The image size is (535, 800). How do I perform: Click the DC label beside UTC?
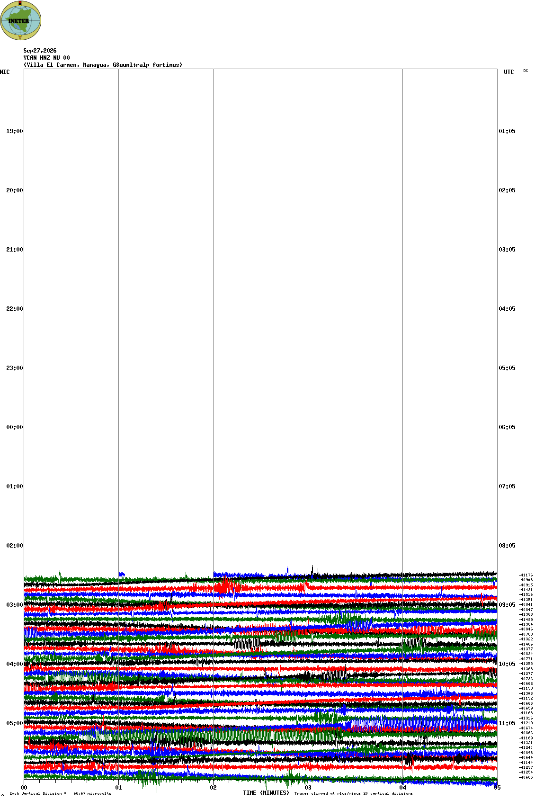526,71
